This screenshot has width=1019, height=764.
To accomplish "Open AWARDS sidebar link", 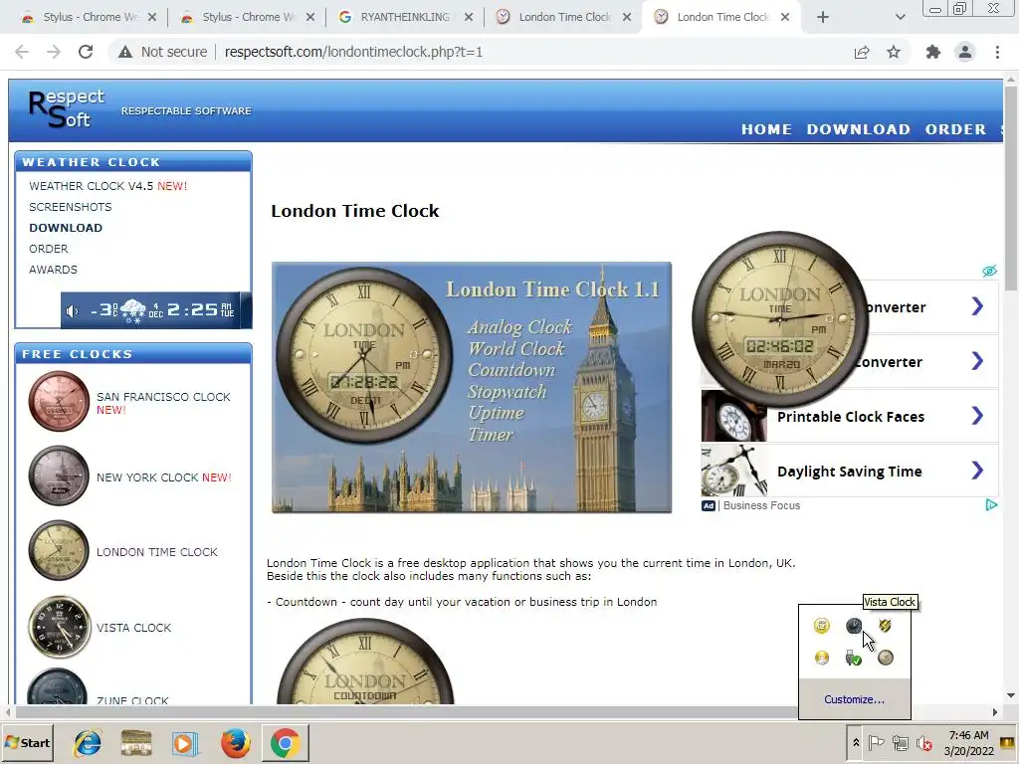I will (x=53, y=269).
